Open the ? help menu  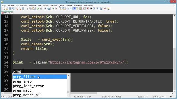click(x=95, y=5)
